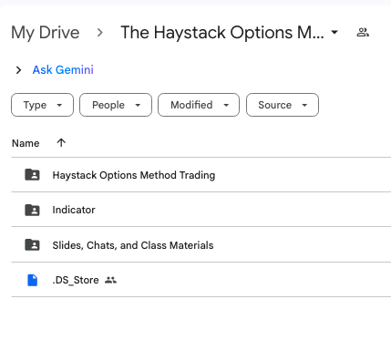Open Ask Gemini link

click(63, 70)
